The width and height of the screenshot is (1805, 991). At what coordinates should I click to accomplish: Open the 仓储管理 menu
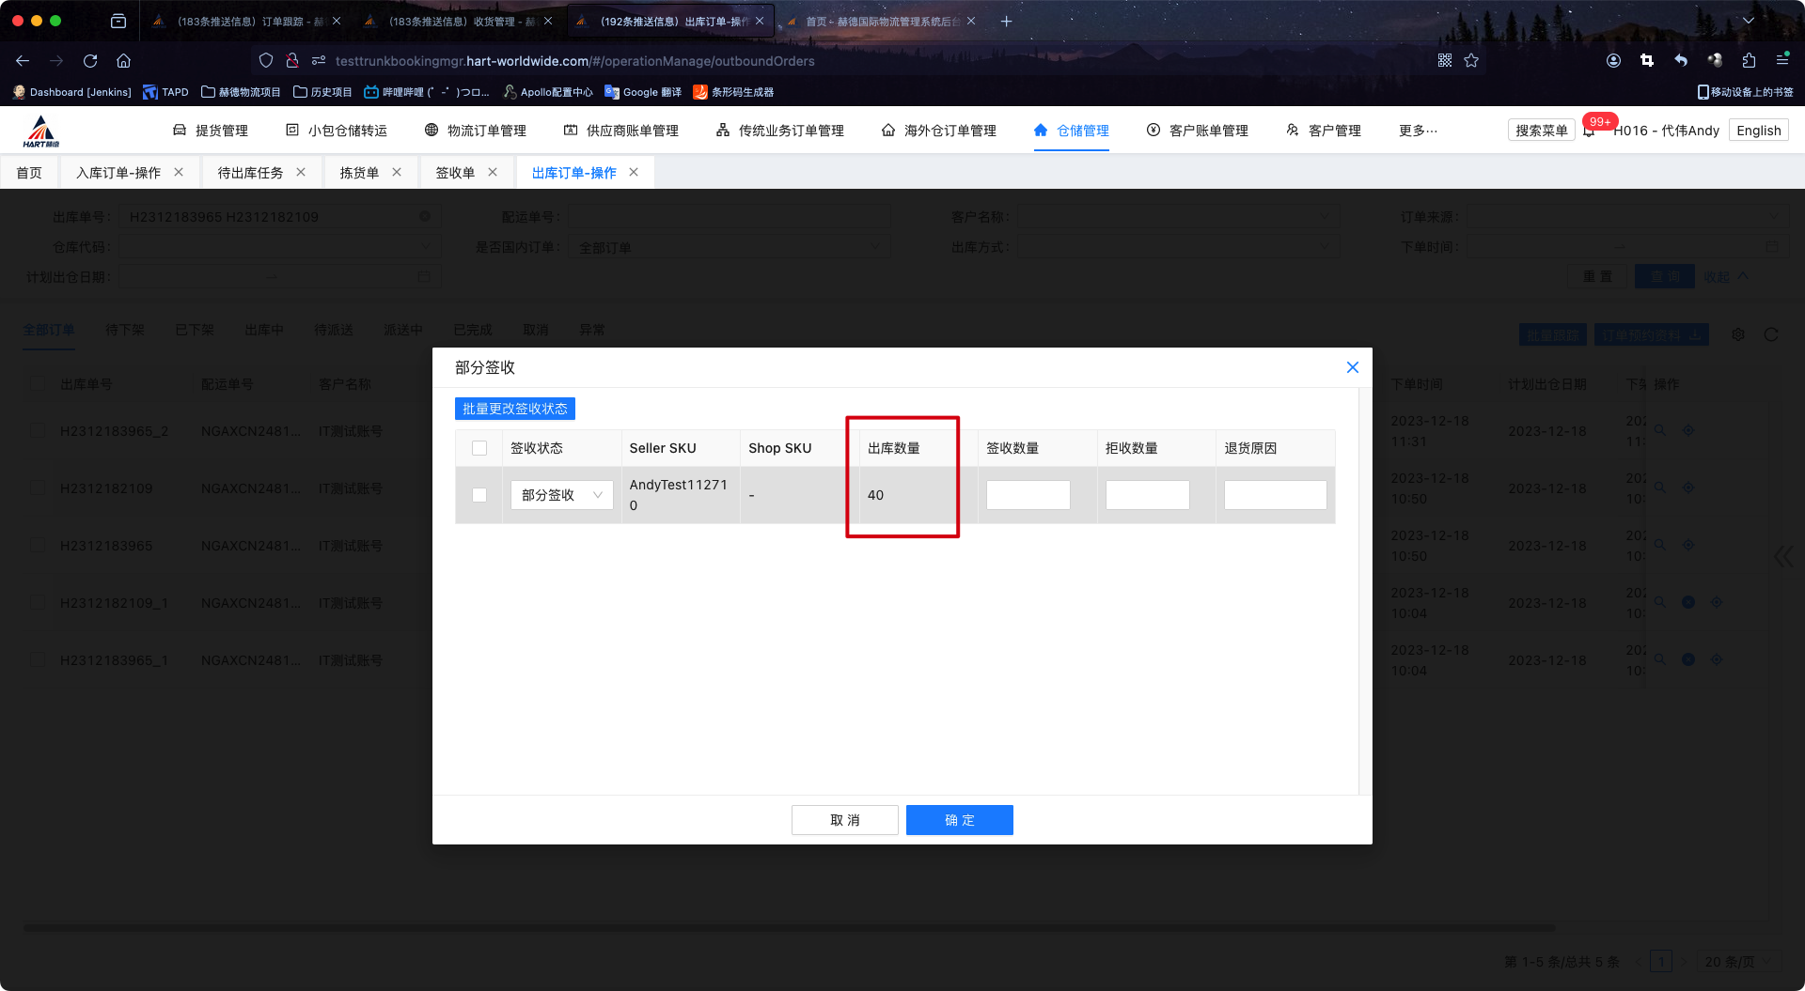coord(1071,131)
